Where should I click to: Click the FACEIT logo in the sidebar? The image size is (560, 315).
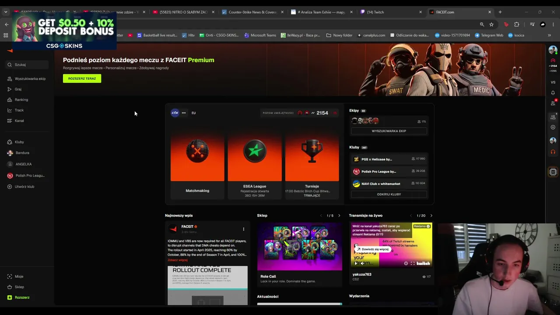(10, 50)
